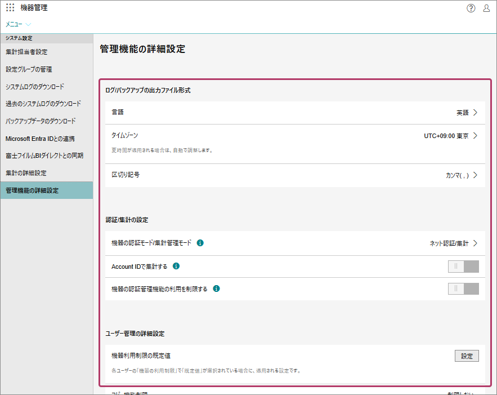Select 富士フイルムBIダイレクトとの同期 item
This screenshot has width=497, height=395.
click(44, 156)
